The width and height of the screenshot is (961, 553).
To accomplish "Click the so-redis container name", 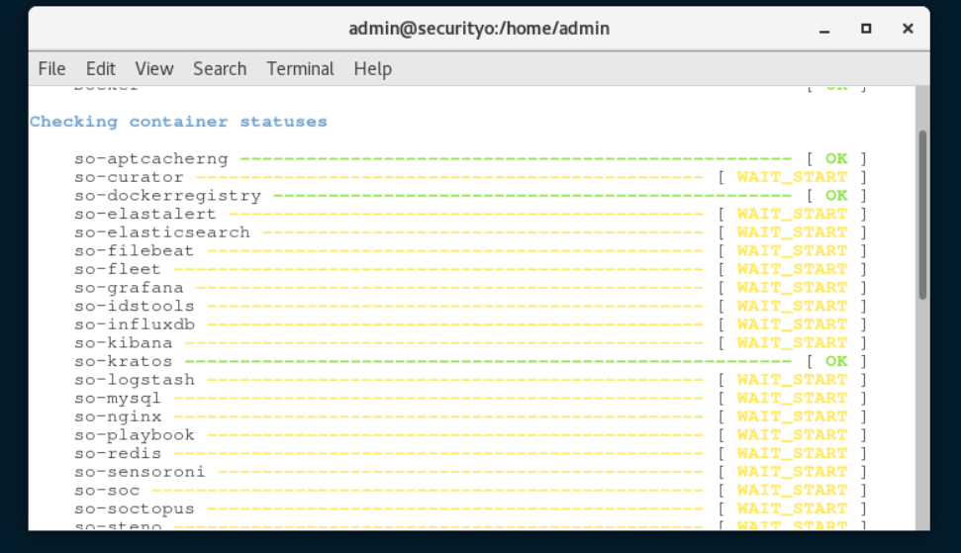I will 118,452.
